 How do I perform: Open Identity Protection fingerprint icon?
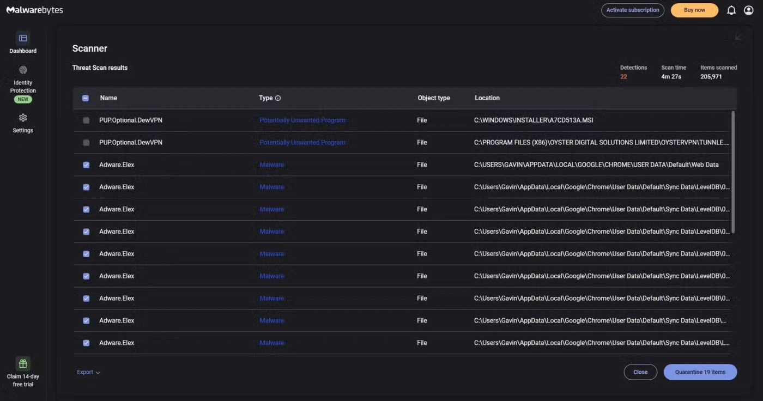pyautogui.click(x=23, y=70)
